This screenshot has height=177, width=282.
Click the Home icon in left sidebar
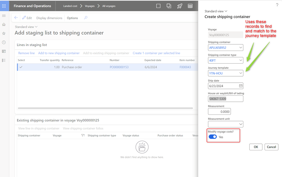[x=4, y=25]
